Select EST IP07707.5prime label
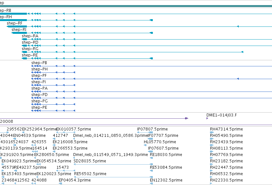 (x=163, y=136)
